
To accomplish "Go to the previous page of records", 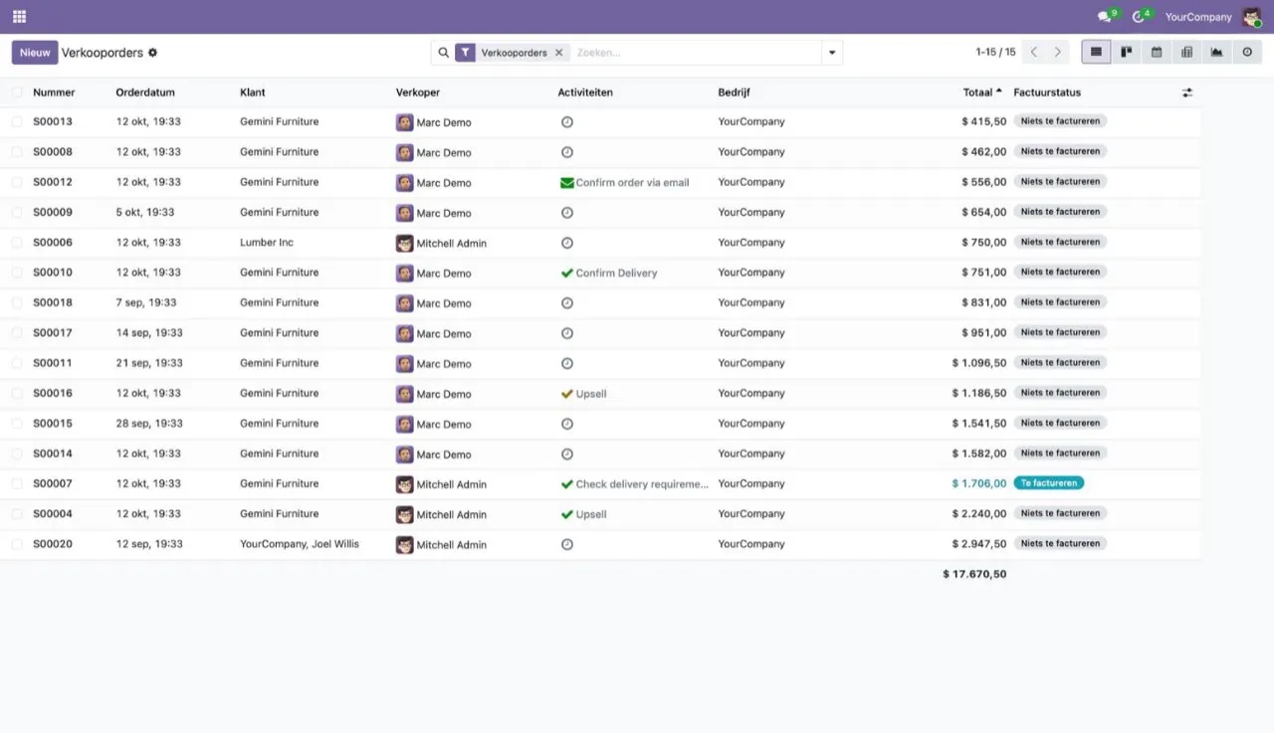I will point(1034,53).
